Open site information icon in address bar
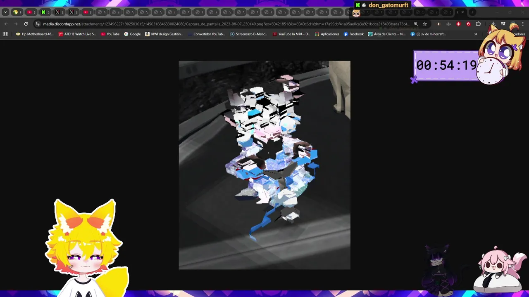The height and width of the screenshot is (297, 529). click(x=38, y=24)
